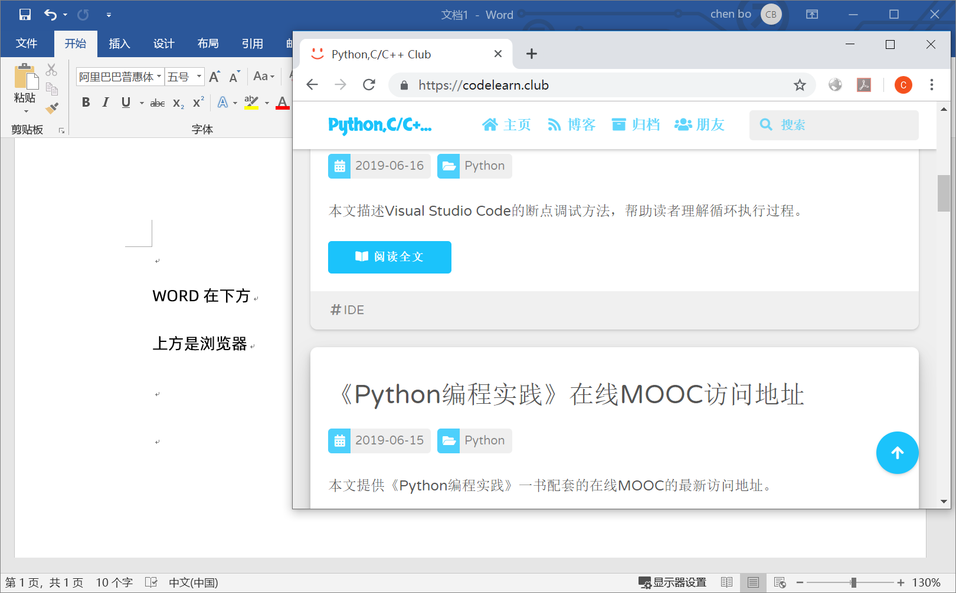Viewport: 956px width, 593px height.
Task: Open the 朋友 nav link
Action: [x=699, y=125]
